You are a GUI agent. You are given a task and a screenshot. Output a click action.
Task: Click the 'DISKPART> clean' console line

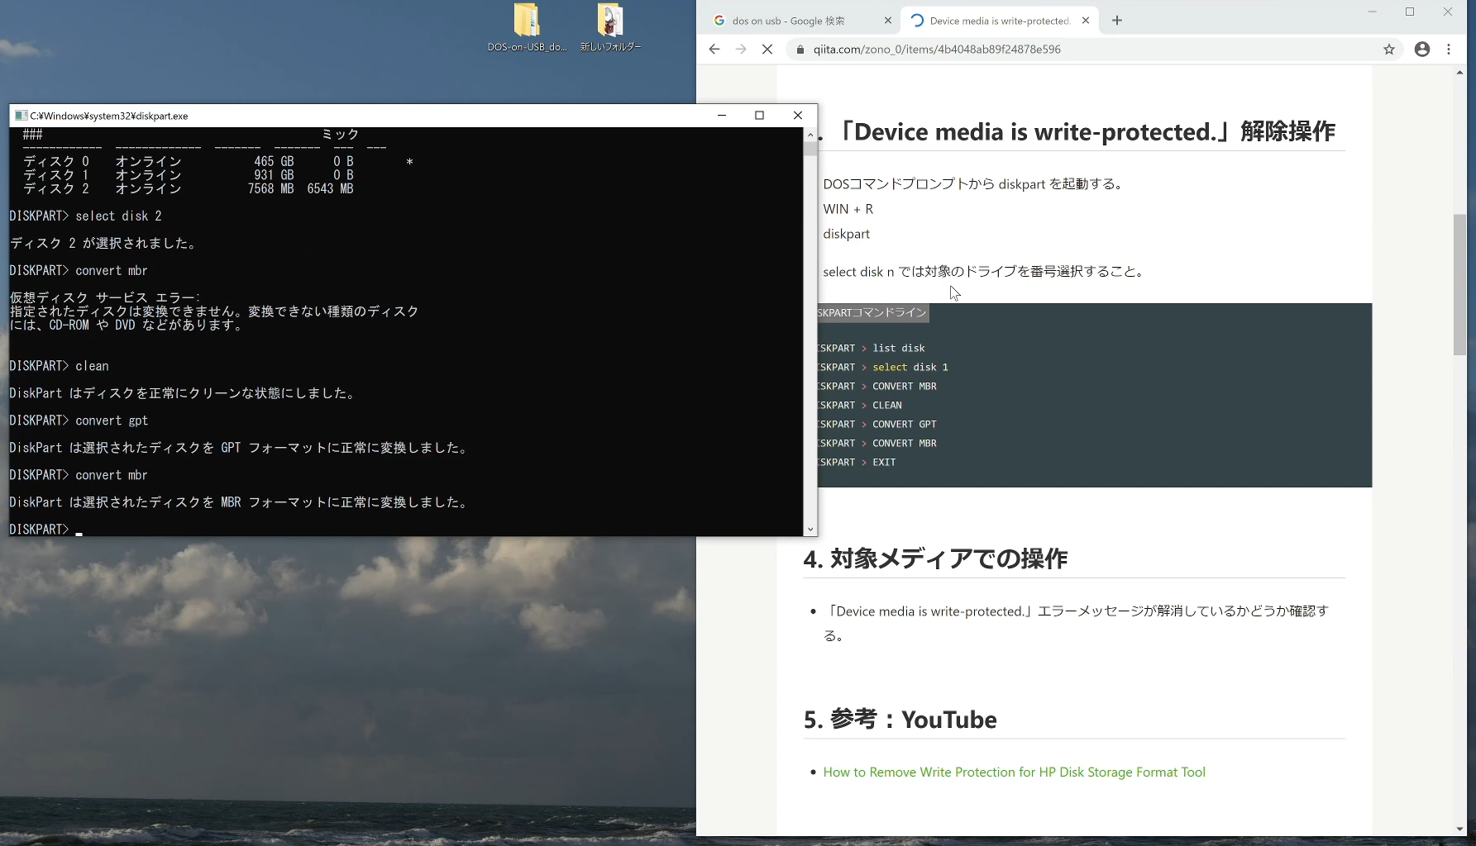[x=59, y=366]
